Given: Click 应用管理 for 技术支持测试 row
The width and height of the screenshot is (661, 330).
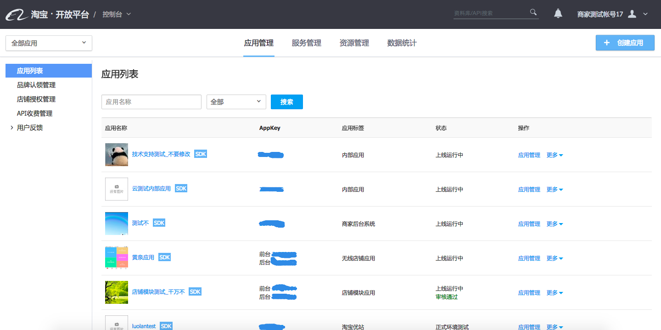Looking at the screenshot, I should pos(529,155).
